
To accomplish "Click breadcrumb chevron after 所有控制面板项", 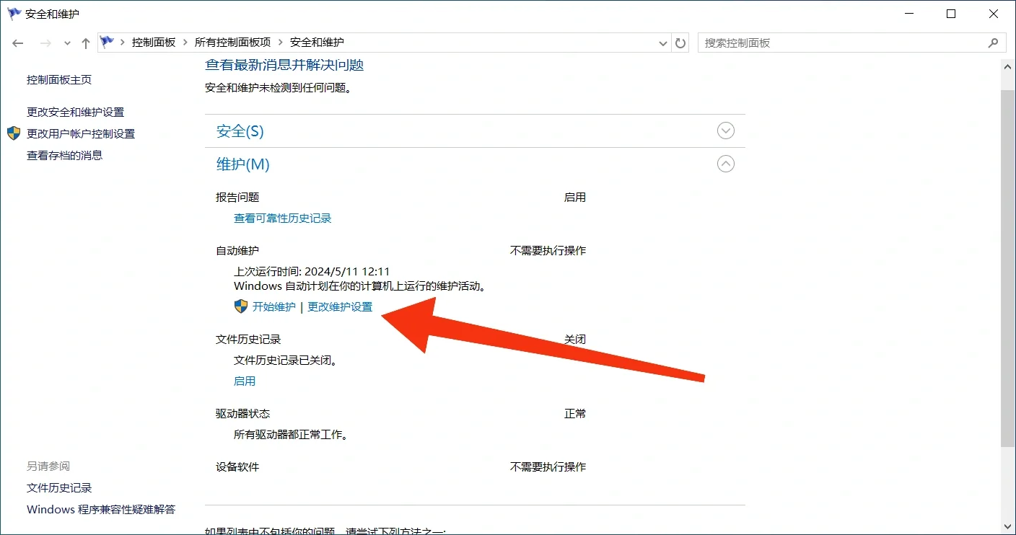I will click(281, 43).
